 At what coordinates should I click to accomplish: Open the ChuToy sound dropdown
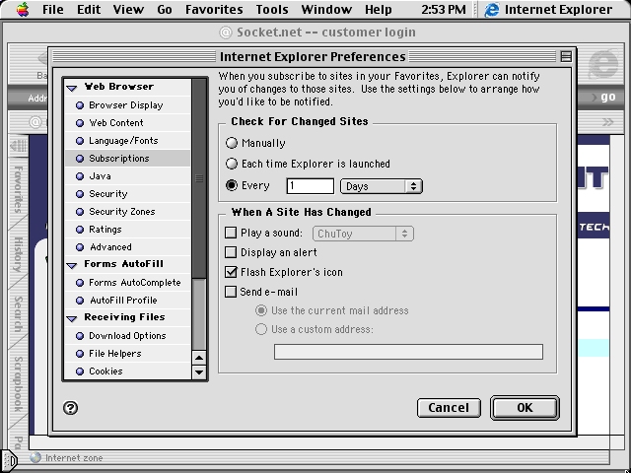[363, 234]
